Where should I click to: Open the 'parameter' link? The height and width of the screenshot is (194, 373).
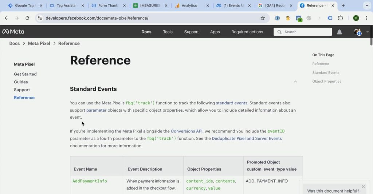pyautogui.click(x=96, y=110)
